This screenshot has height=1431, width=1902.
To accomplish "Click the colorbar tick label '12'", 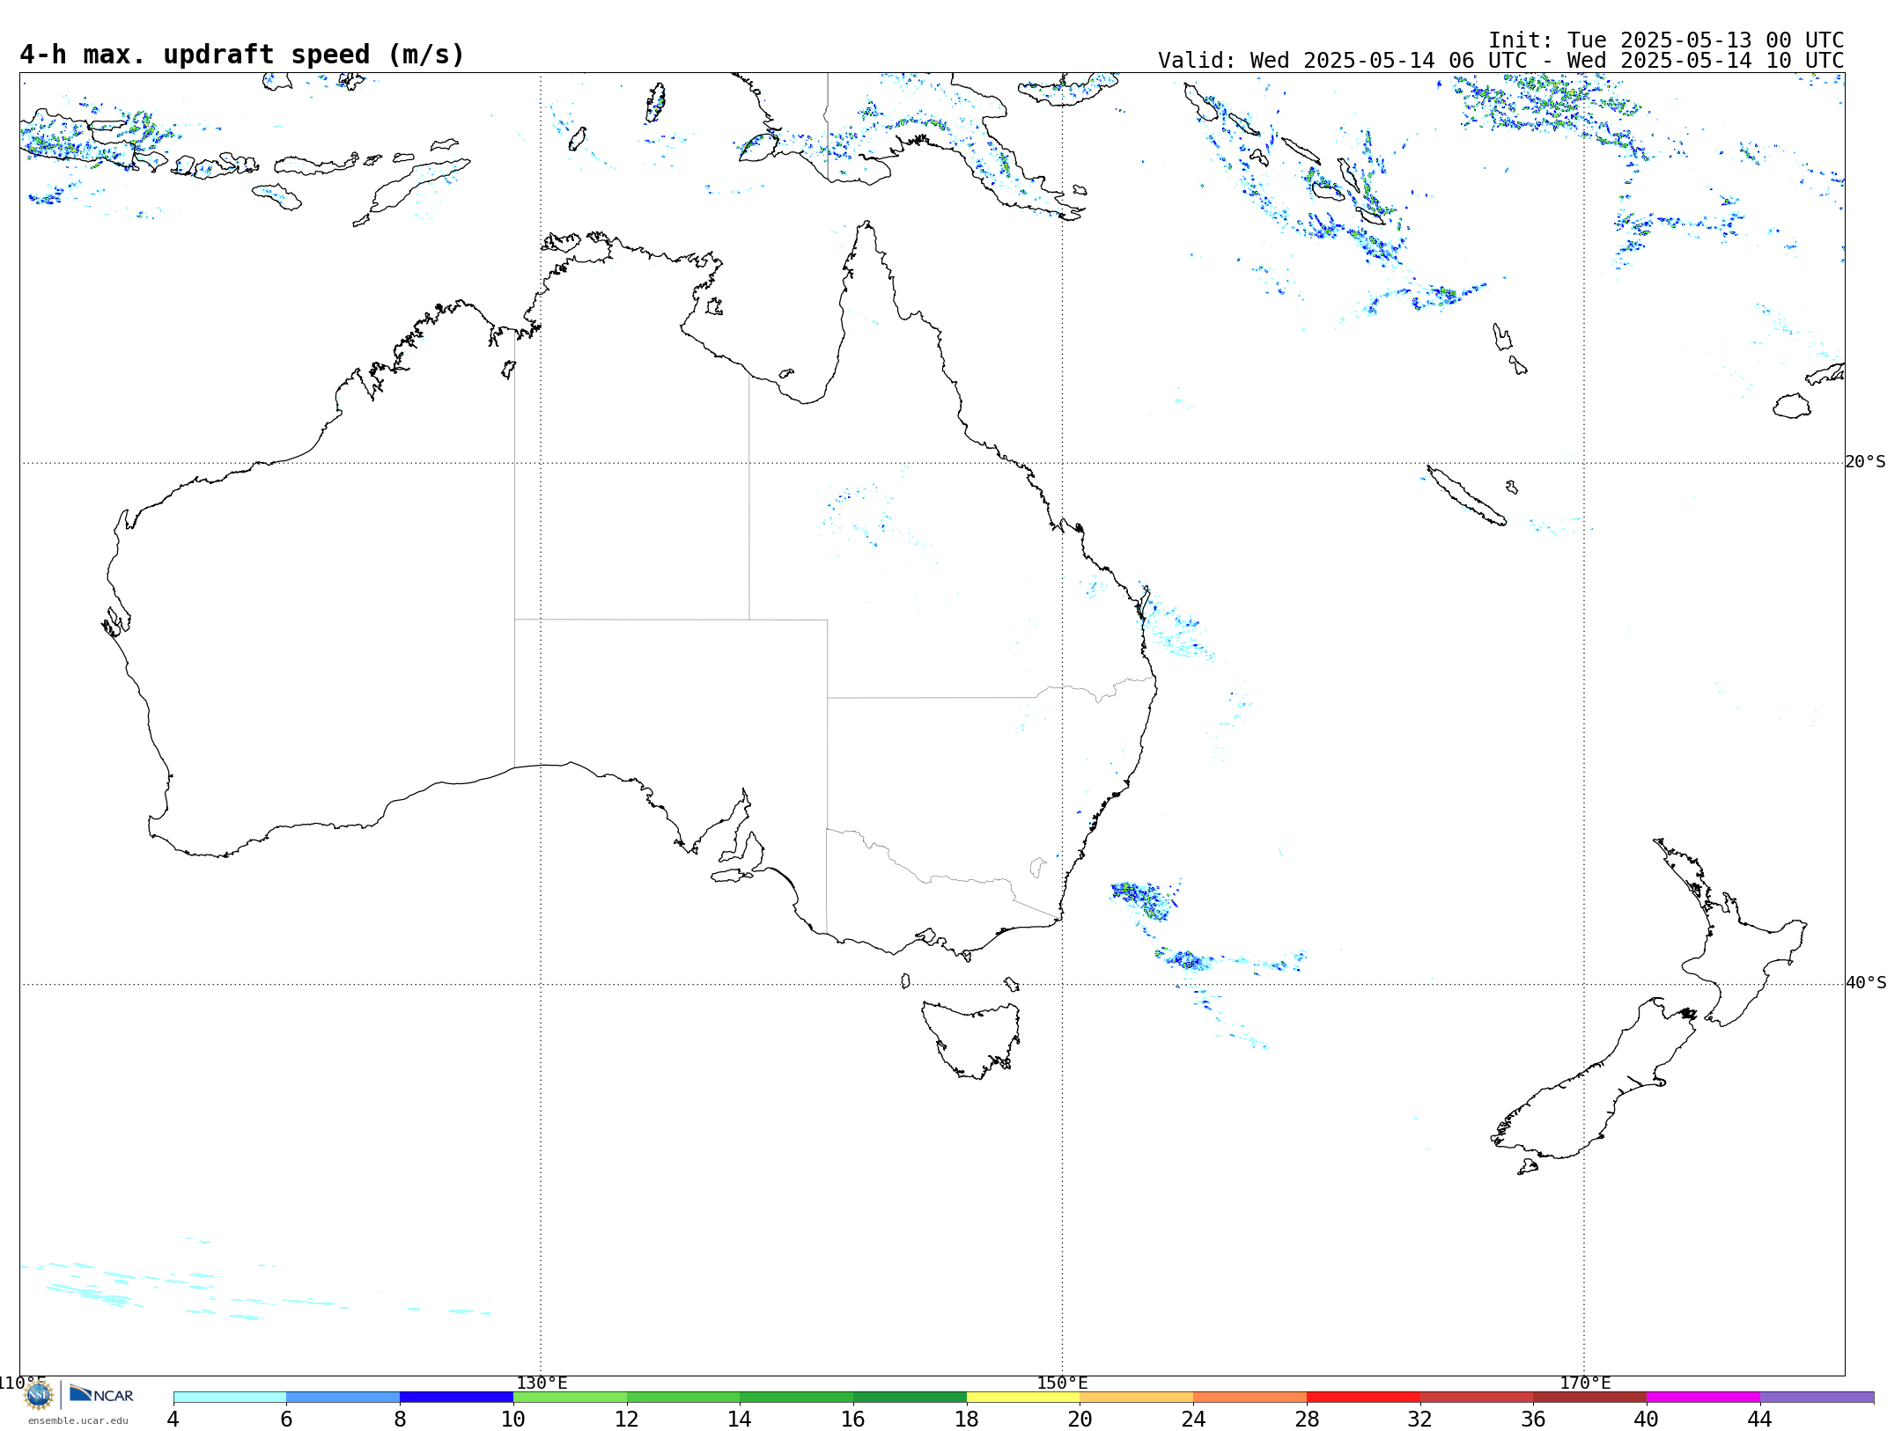I will [627, 1419].
